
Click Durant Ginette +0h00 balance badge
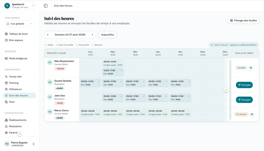point(59,88)
